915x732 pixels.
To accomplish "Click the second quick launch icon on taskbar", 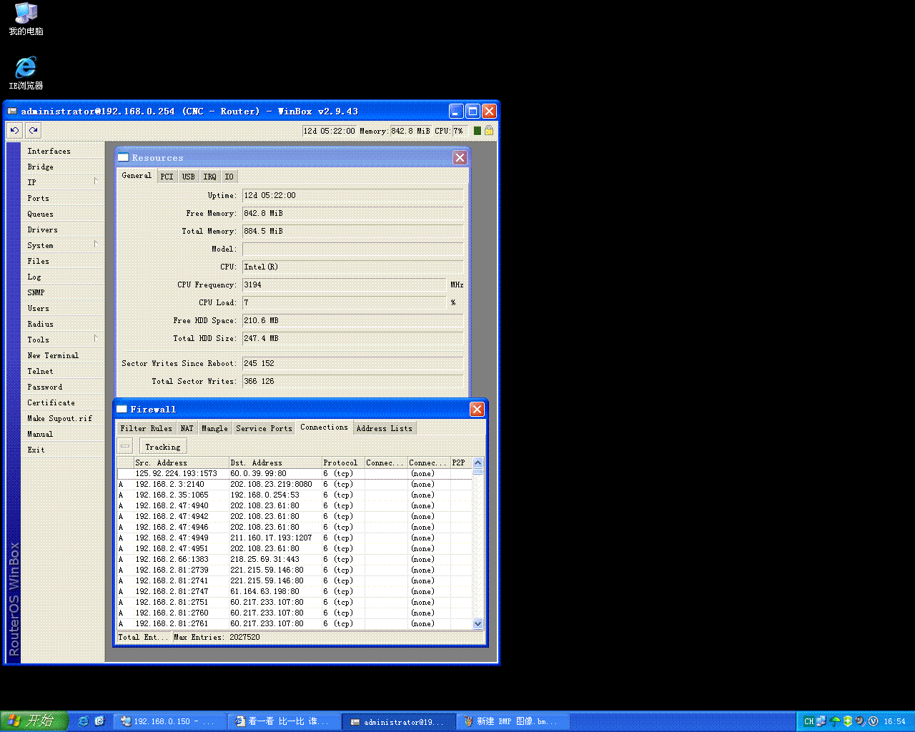I will click(100, 721).
